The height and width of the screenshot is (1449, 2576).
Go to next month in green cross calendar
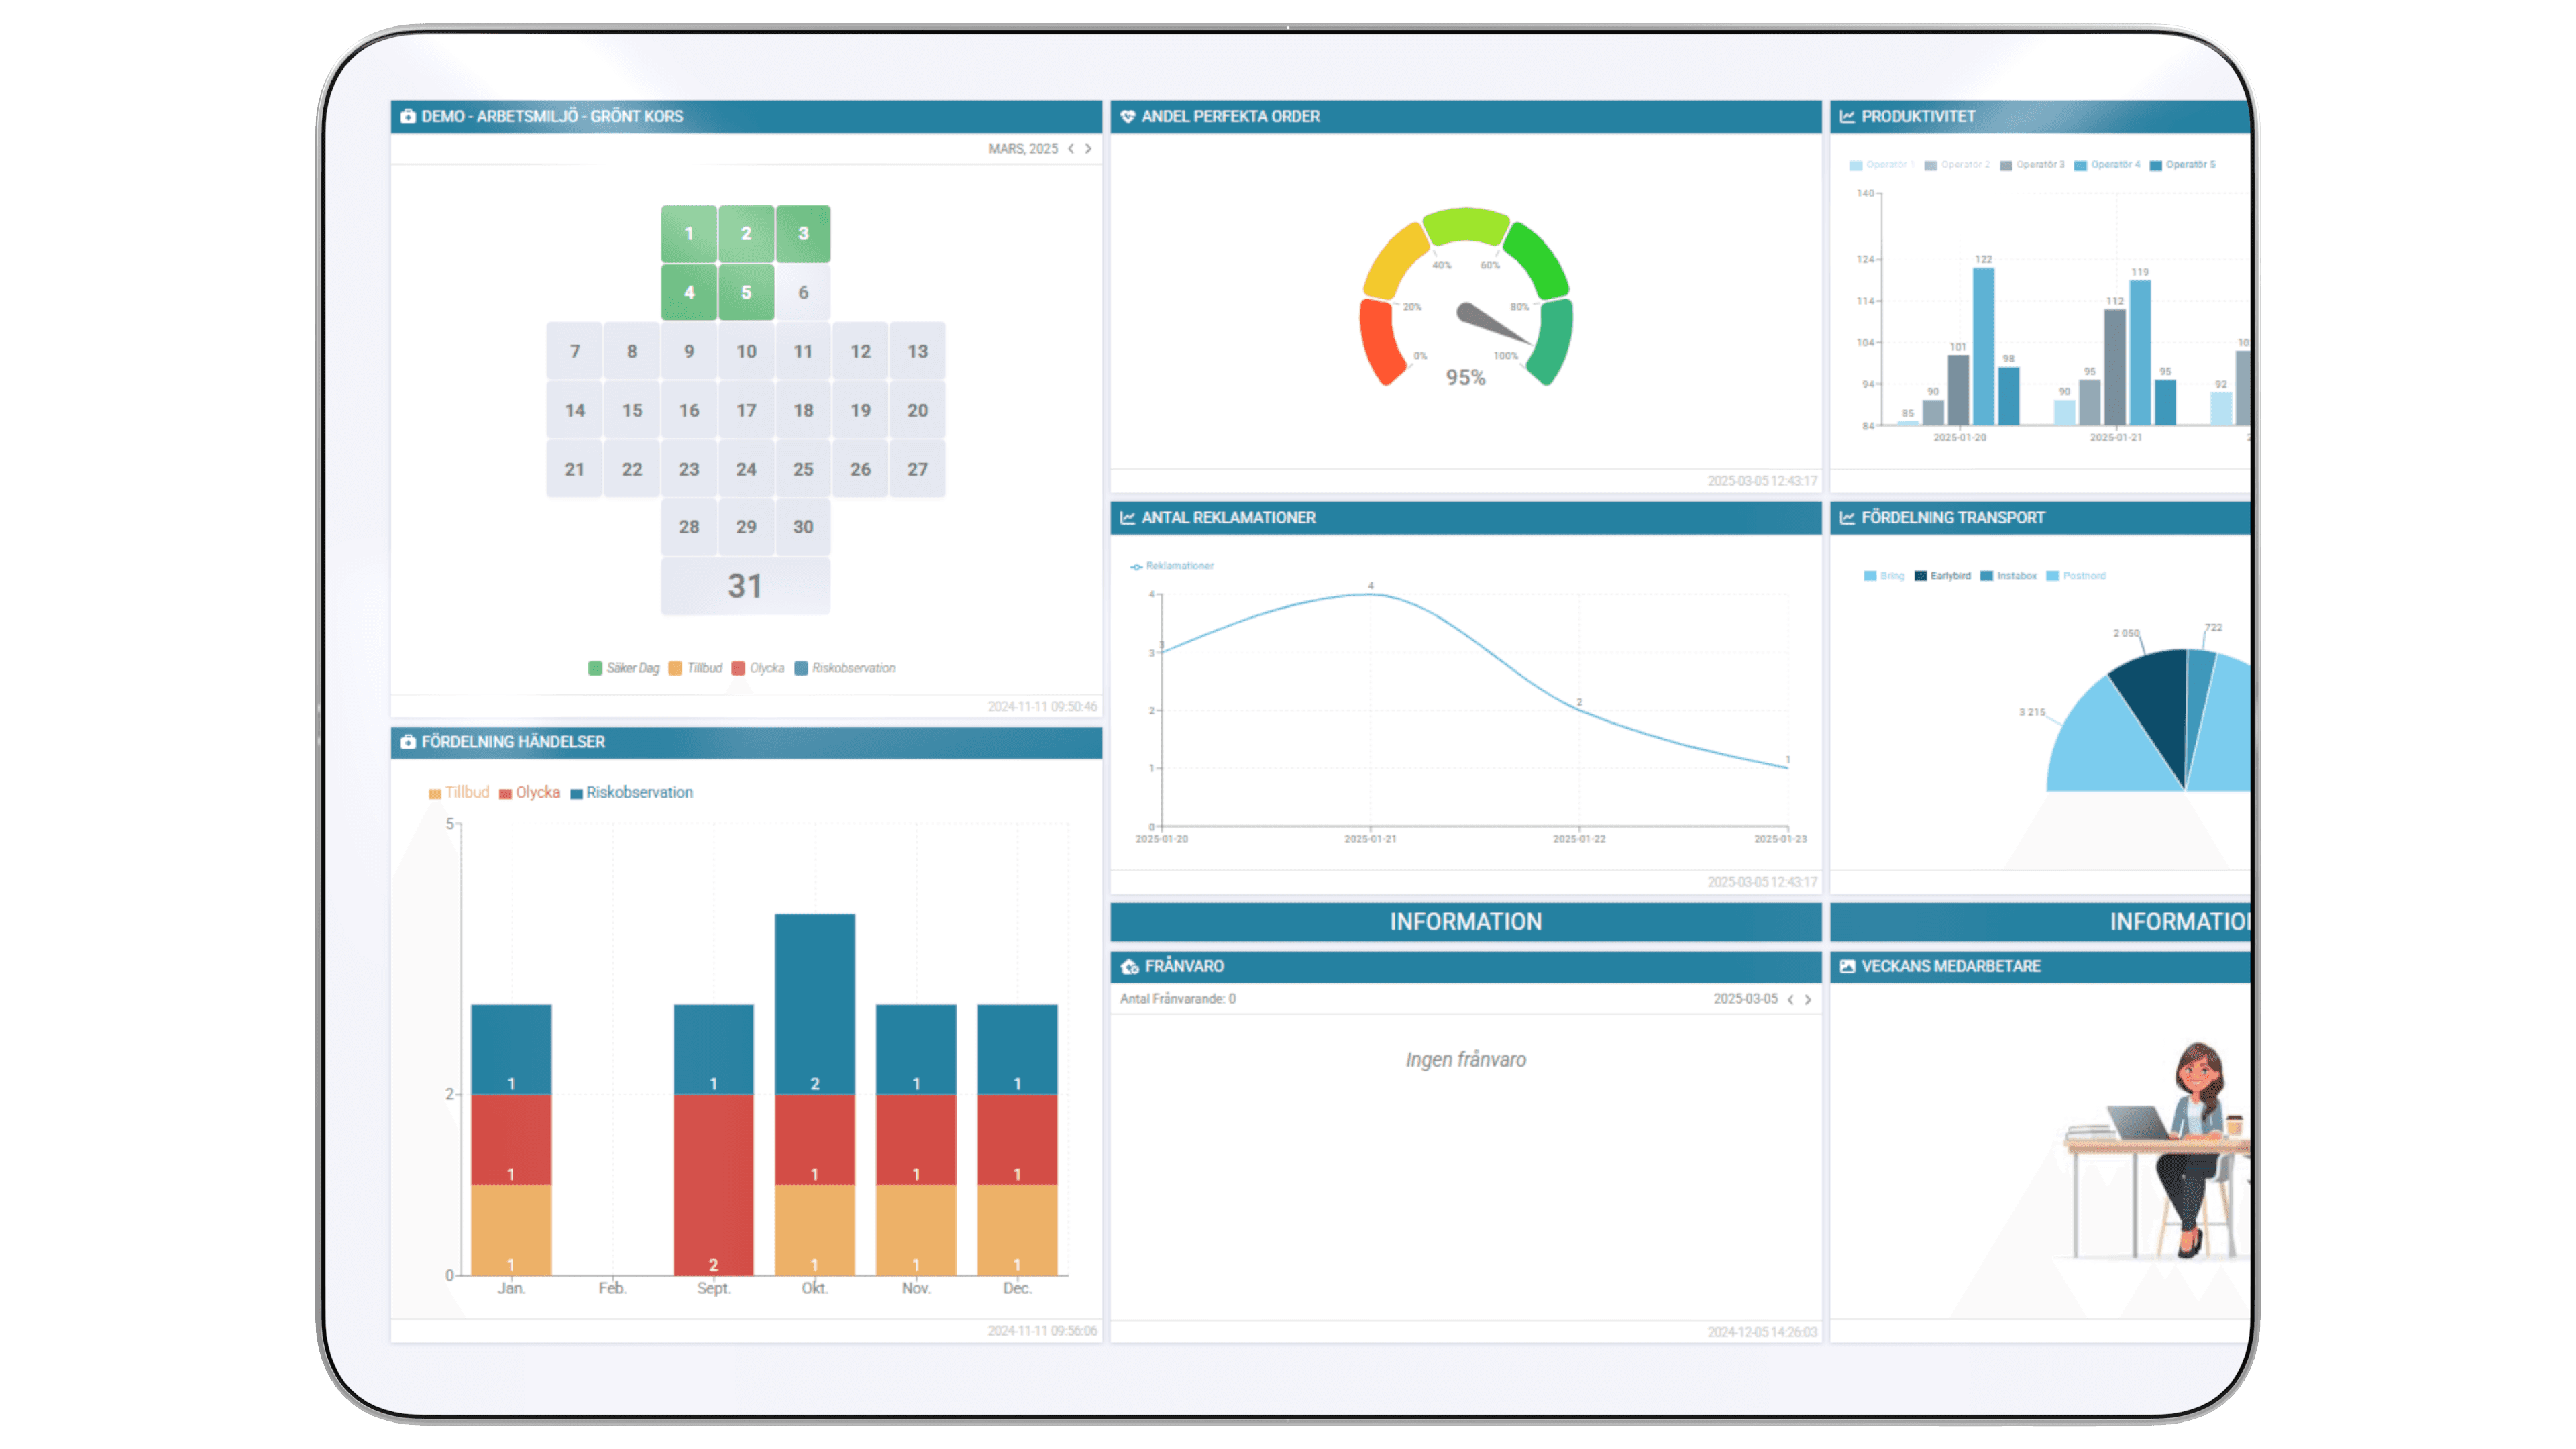click(1088, 148)
